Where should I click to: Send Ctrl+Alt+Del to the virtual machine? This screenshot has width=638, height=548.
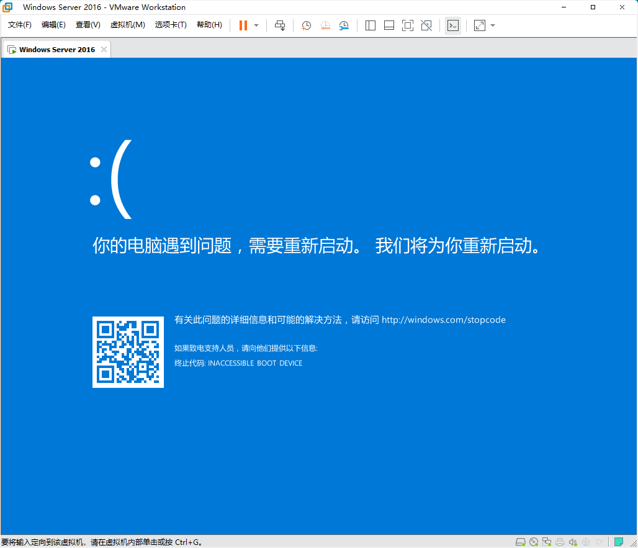[x=279, y=25]
